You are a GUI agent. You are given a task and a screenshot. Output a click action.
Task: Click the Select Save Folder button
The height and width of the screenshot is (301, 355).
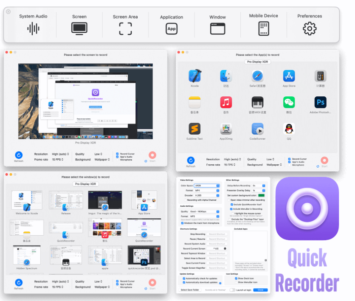click(190, 290)
